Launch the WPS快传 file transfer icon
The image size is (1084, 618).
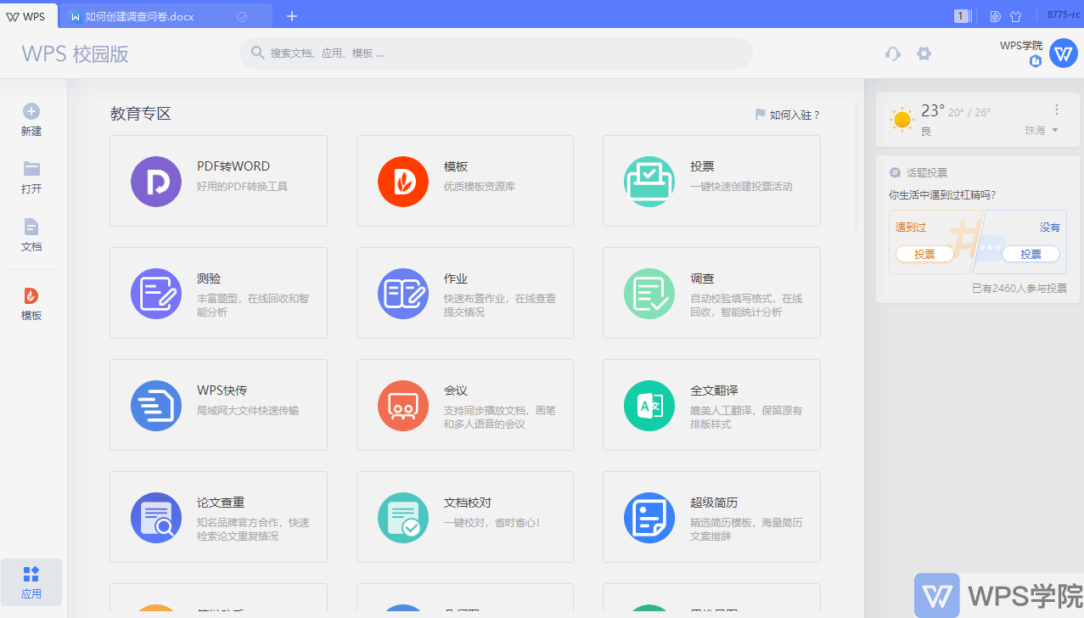click(156, 406)
